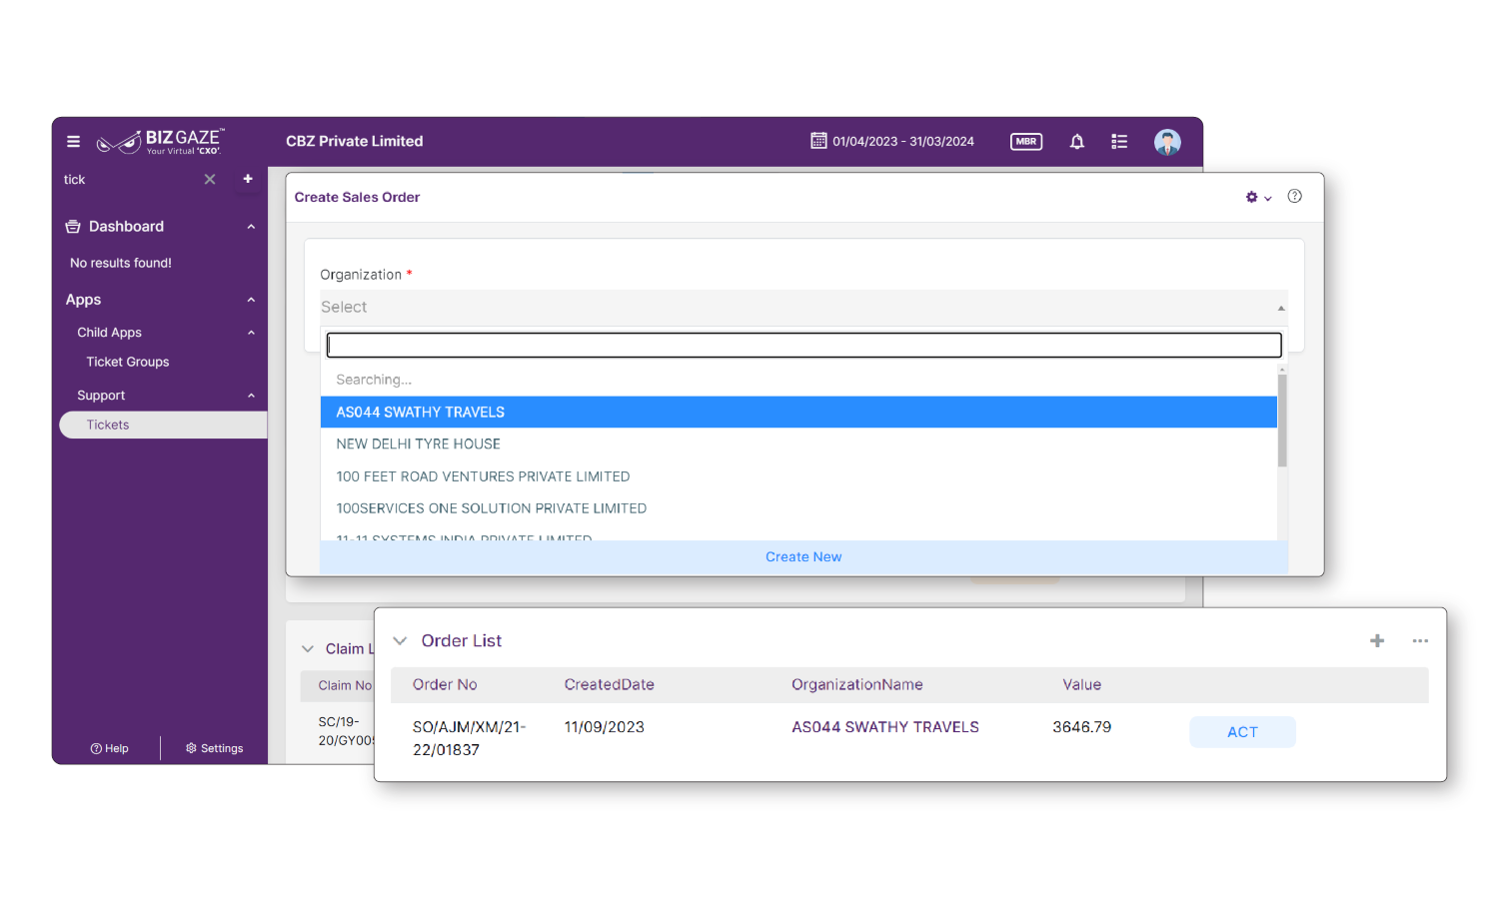Open Ticket Groups in sidebar

[127, 363]
